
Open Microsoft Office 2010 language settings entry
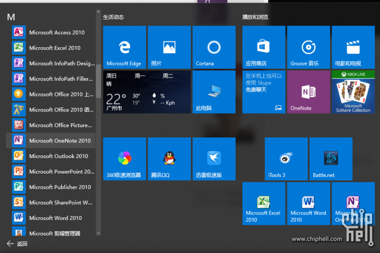[51, 110]
